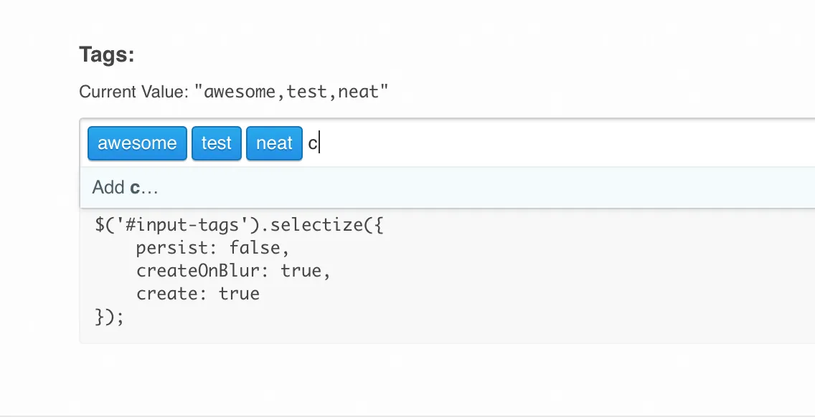Choose the "Add c…" dropdown option
Screen dimensions: 815x417
point(125,188)
